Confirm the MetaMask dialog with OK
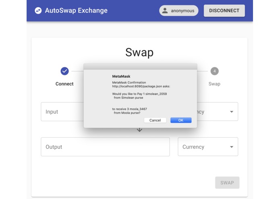Screen dimensions: 280x199 click(x=181, y=120)
